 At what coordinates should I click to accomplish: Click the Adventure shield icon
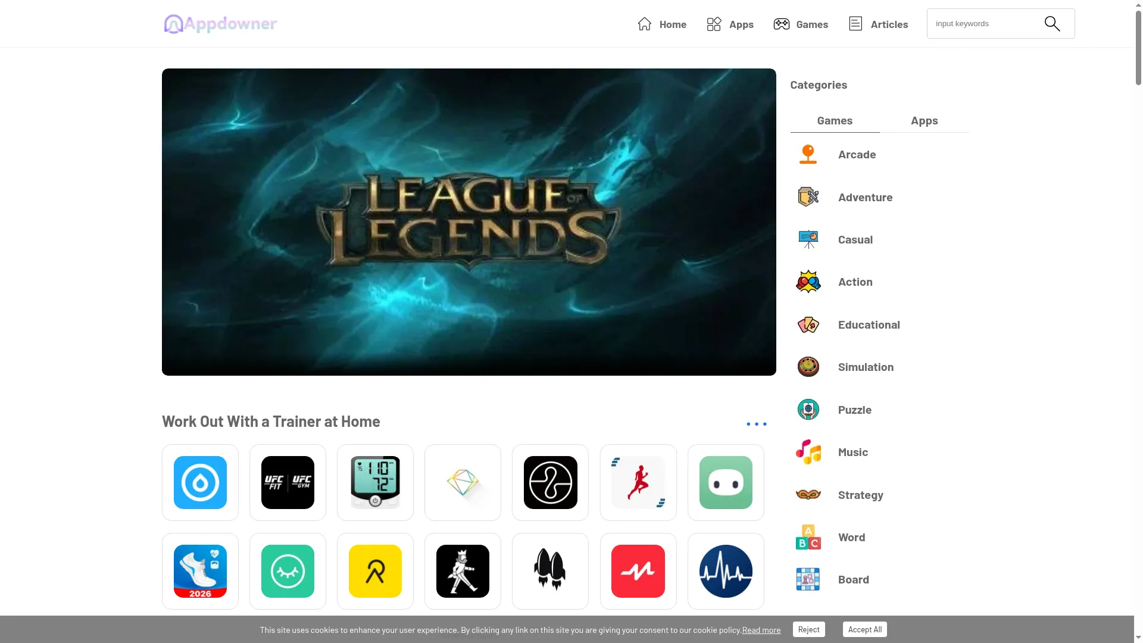click(x=808, y=197)
